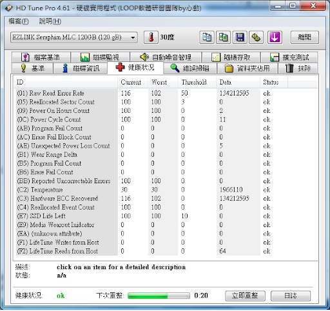Click the thermometer temperature icon
This screenshot has width=330, height=311.
151,37
